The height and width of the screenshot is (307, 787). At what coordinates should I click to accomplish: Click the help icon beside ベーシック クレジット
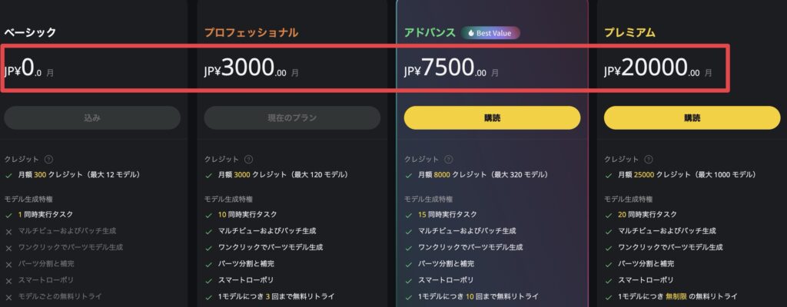[x=48, y=160]
